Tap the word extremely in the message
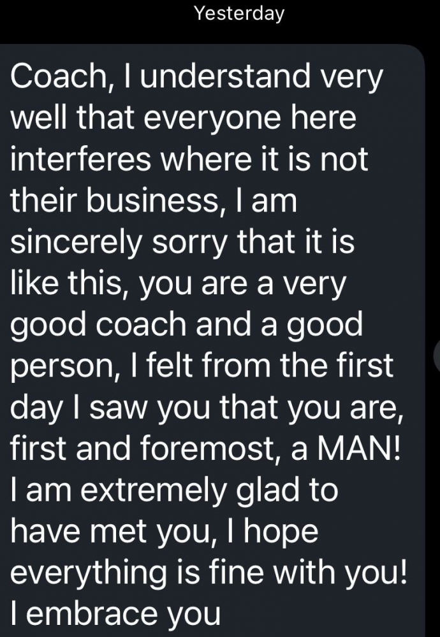This screenshot has height=637, width=440. [153, 490]
